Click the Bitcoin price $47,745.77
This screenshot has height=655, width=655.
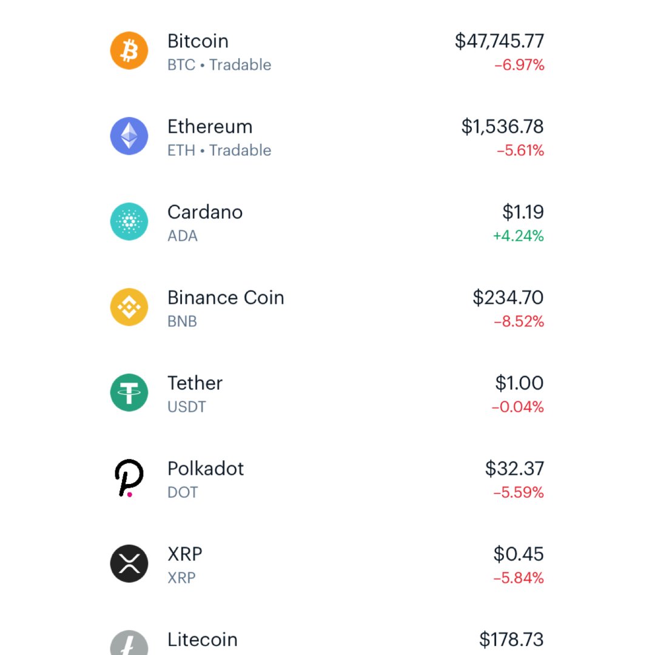pos(499,41)
